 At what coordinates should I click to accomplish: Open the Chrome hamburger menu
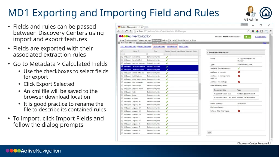point(271,31)
